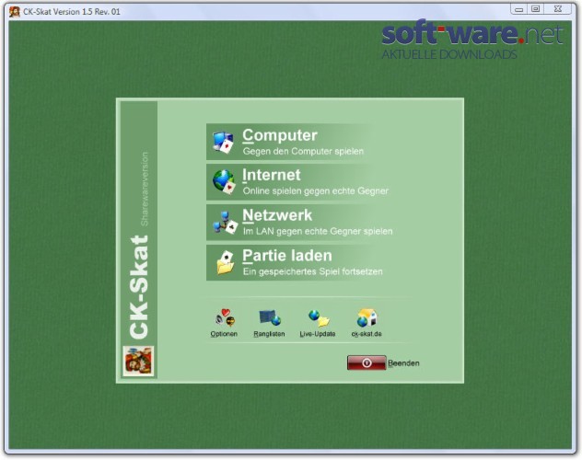Click the red Beenden power button
The image size is (582, 460).
[367, 362]
